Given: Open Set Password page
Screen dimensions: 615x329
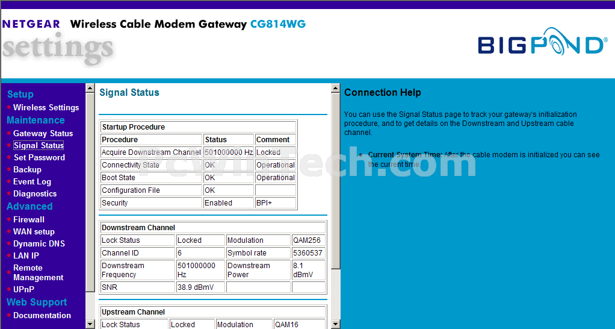Looking at the screenshot, I should pyautogui.click(x=39, y=157).
